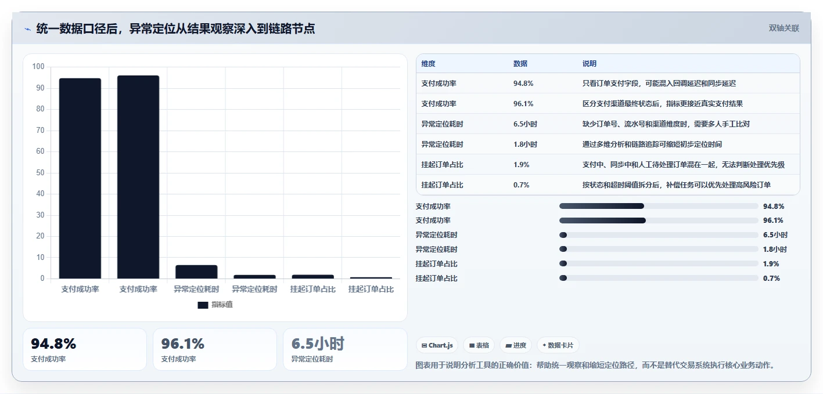The height and width of the screenshot is (394, 823).
Task: Click the progress bar showing 6.5小时
Action: tap(659, 235)
